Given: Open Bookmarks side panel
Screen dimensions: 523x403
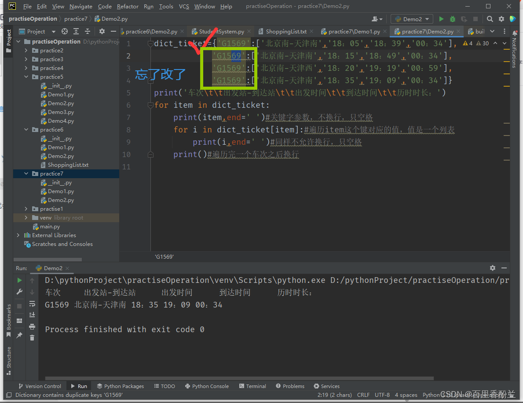Looking at the screenshot, I should pyautogui.click(x=9, y=320).
